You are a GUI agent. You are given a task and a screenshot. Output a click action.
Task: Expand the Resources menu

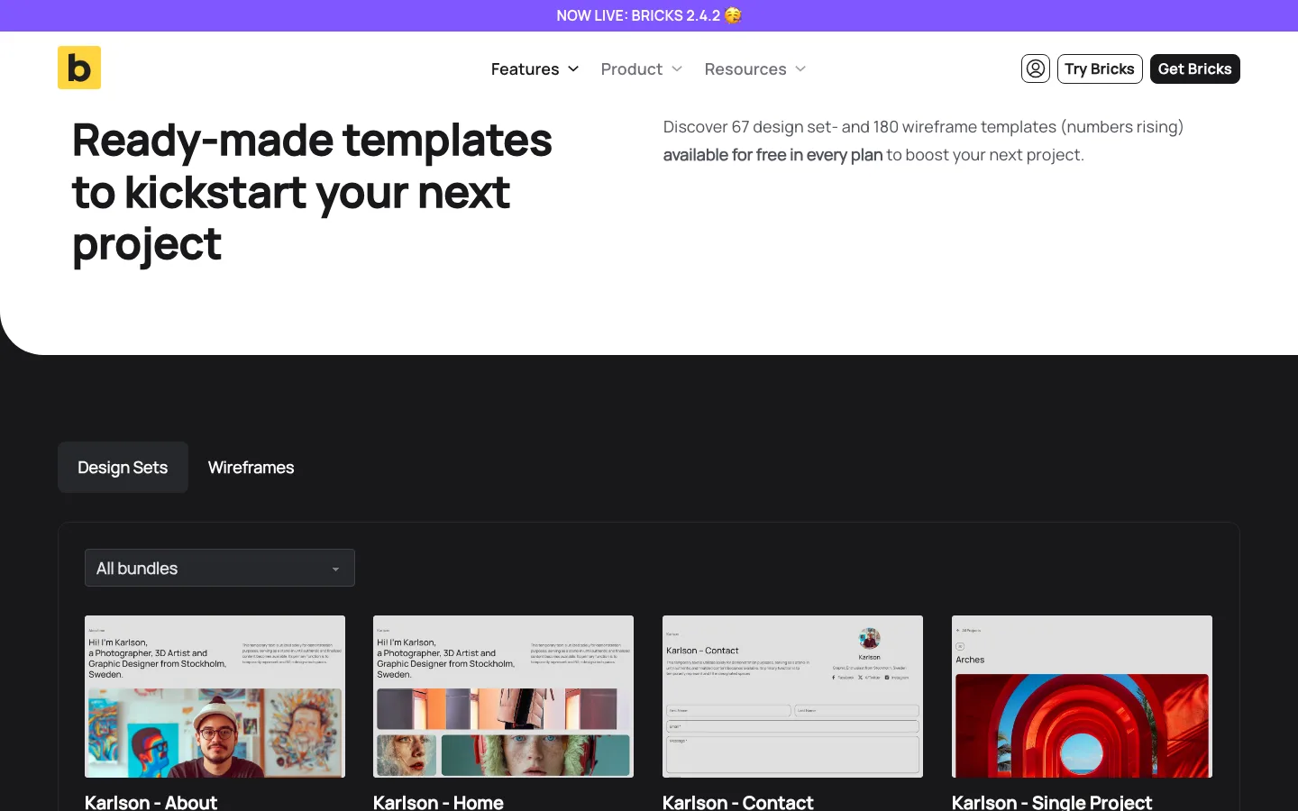coord(755,69)
